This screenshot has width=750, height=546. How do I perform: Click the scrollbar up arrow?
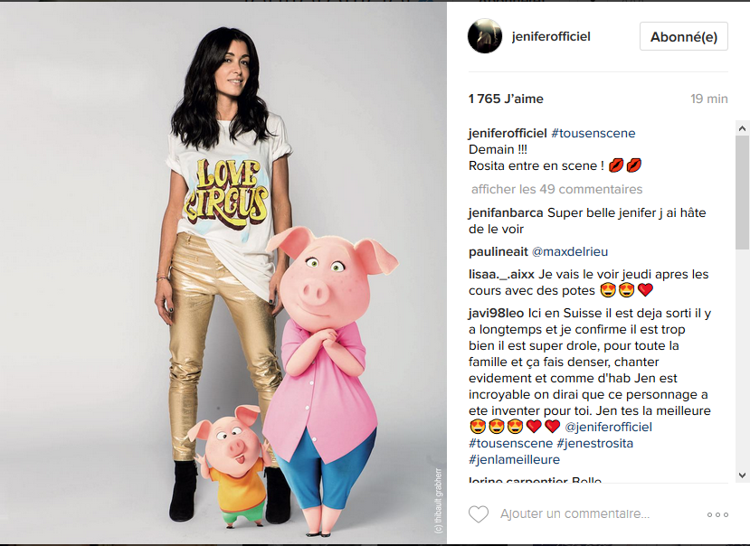[742, 128]
